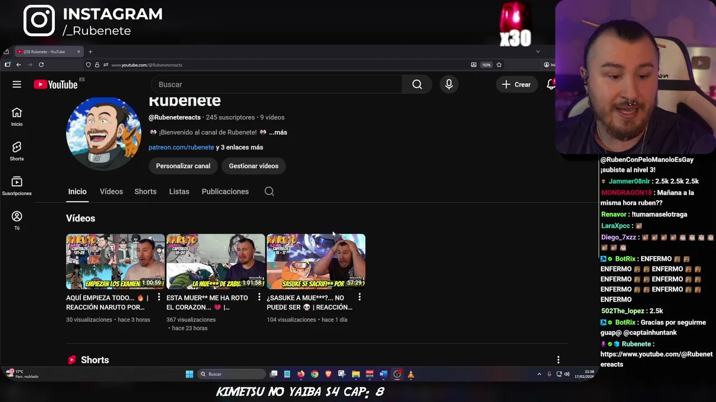
Task: Start voice search with the microphone
Action: click(x=449, y=84)
